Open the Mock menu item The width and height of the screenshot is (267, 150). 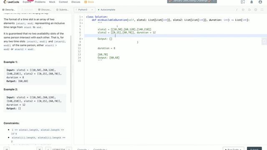coord(52,2)
